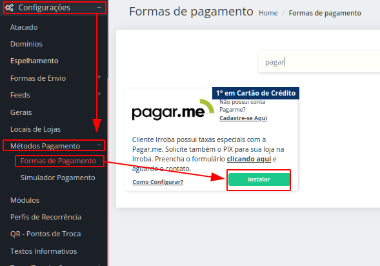Expand the Feeds submenu plus icon
Viewport: 380px width, 266px height.
pyautogui.click(x=99, y=94)
